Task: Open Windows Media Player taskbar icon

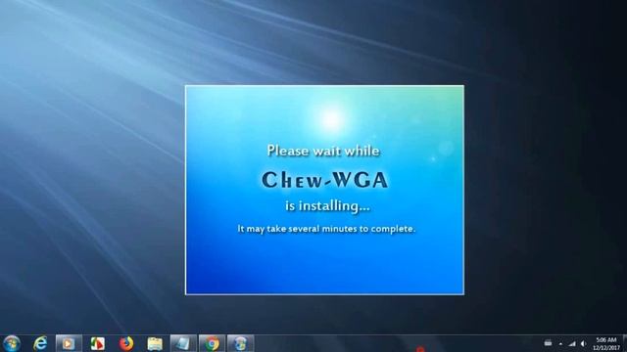Action: point(69,343)
